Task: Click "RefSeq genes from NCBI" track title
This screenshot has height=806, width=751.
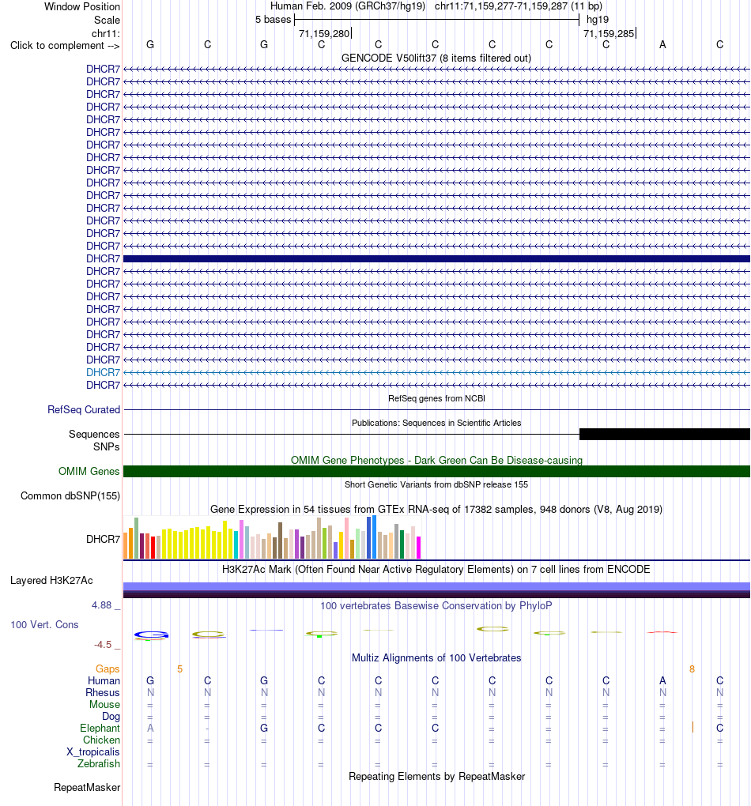Action: pyautogui.click(x=436, y=398)
